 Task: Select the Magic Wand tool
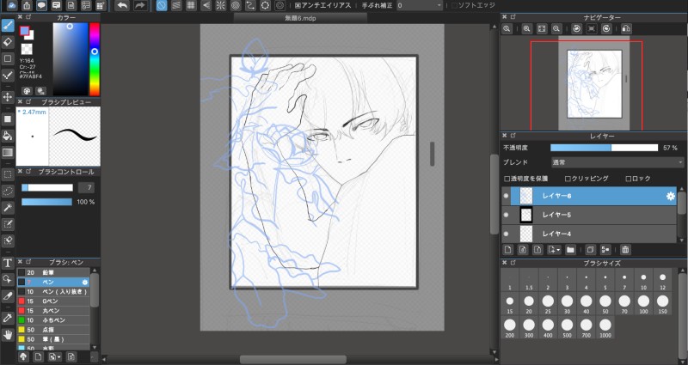coord(8,208)
